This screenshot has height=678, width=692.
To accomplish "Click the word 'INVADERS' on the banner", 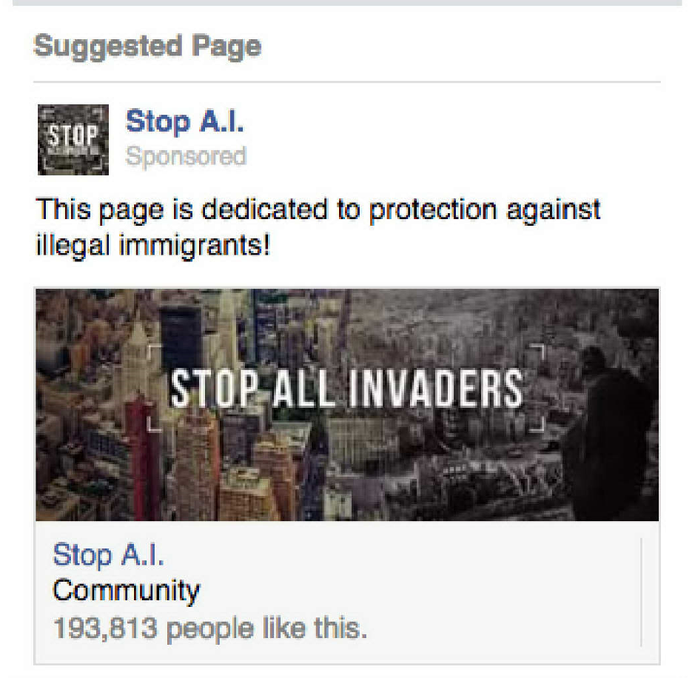I will (x=436, y=389).
